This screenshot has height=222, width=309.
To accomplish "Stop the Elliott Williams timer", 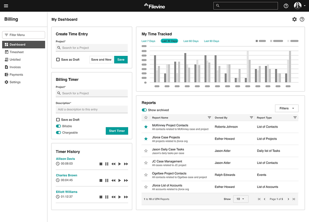I will (x=101, y=197).
